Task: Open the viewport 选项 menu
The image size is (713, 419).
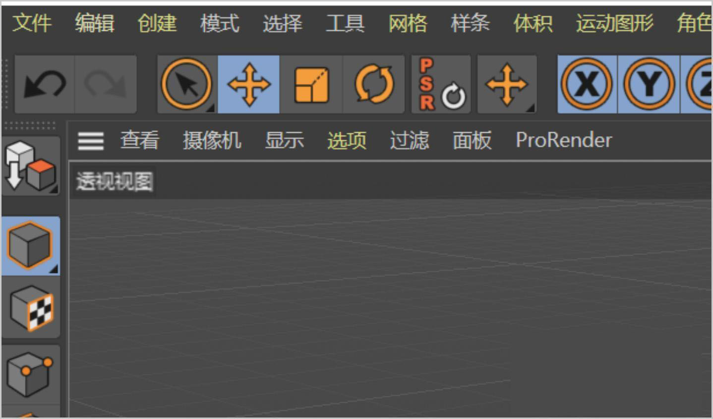Action: click(347, 140)
